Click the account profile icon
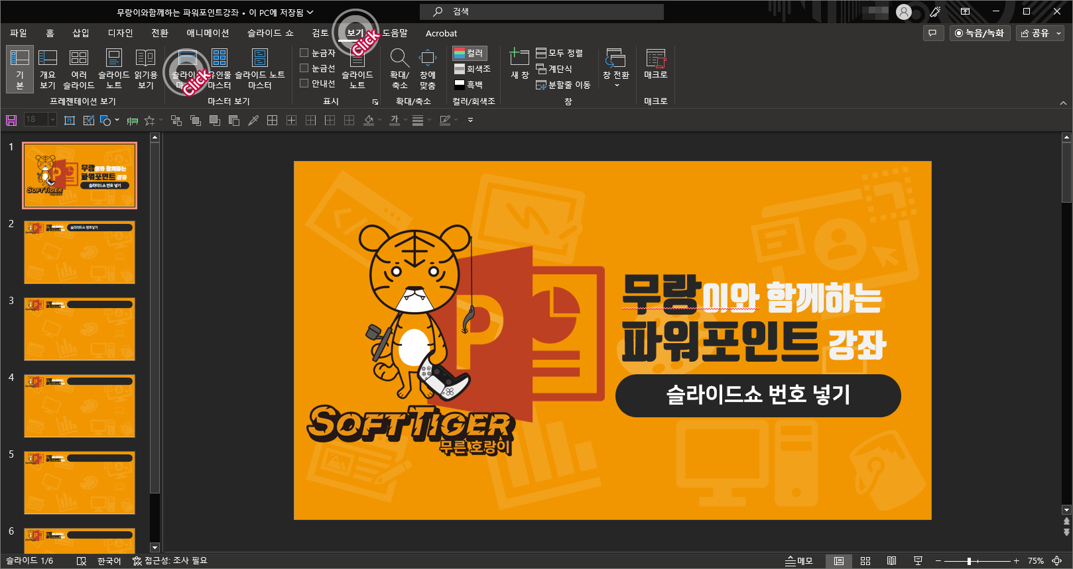The image size is (1073, 569). click(904, 12)
